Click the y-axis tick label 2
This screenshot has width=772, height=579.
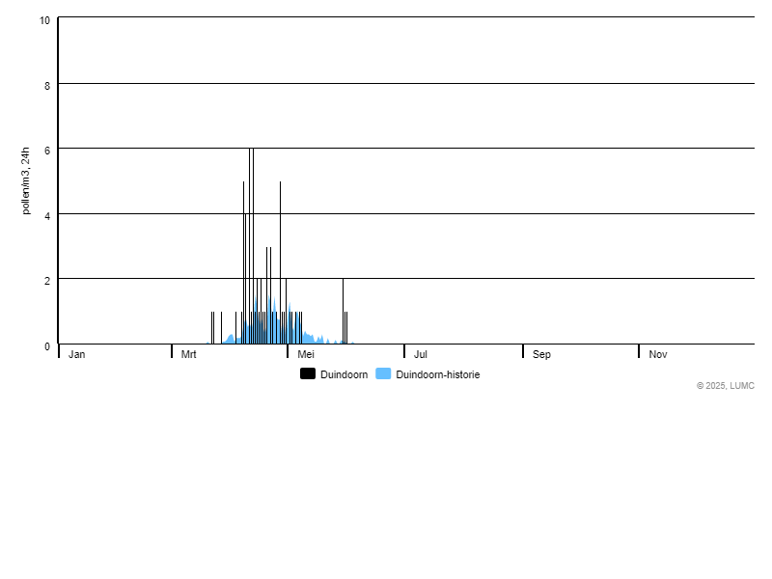[47, 280]
